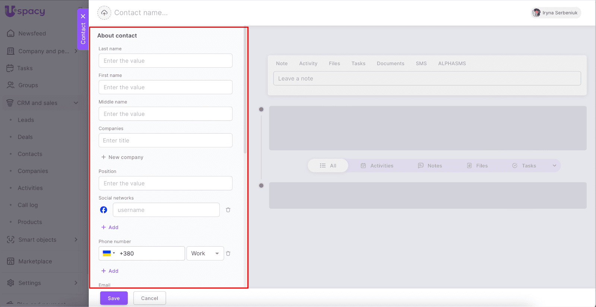Viewport: 596px width, 307px height.
Task: Expand the timeline filter chevron after Tasks
Action: tap(554, 166)
